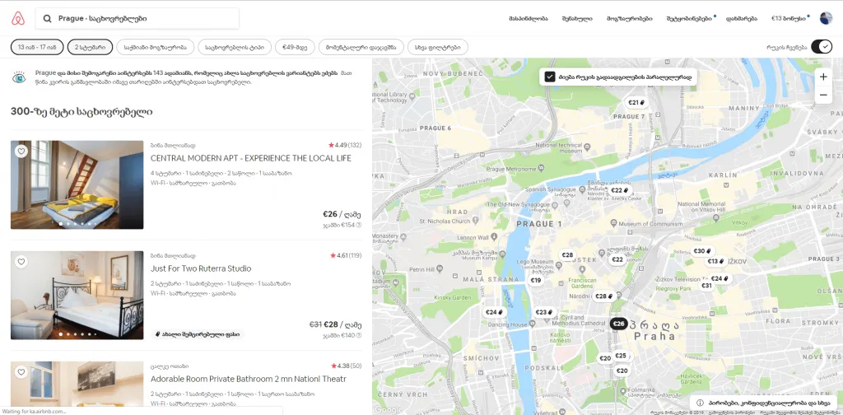Open the user profile avatar menu
Screen dimensions: 843x415
(x=826, y=18)
